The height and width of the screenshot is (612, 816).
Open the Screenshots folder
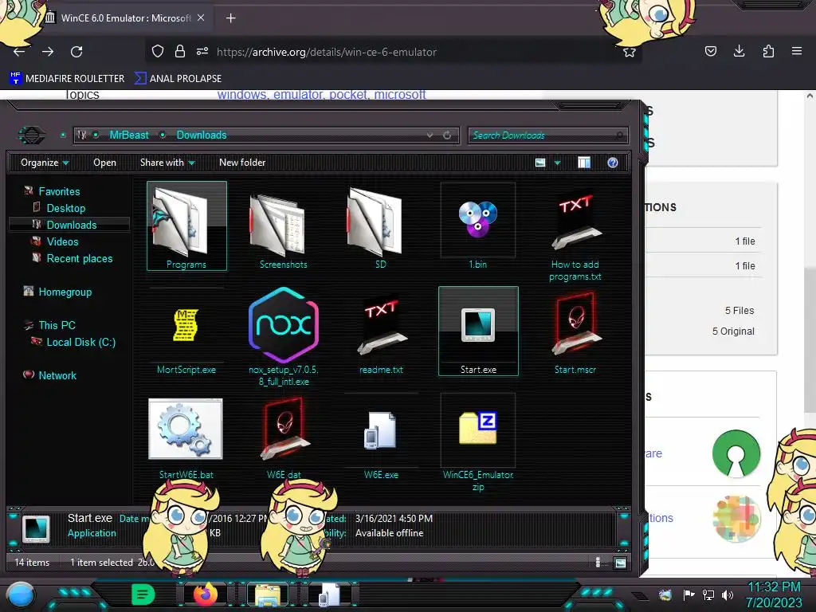point(284,226)
